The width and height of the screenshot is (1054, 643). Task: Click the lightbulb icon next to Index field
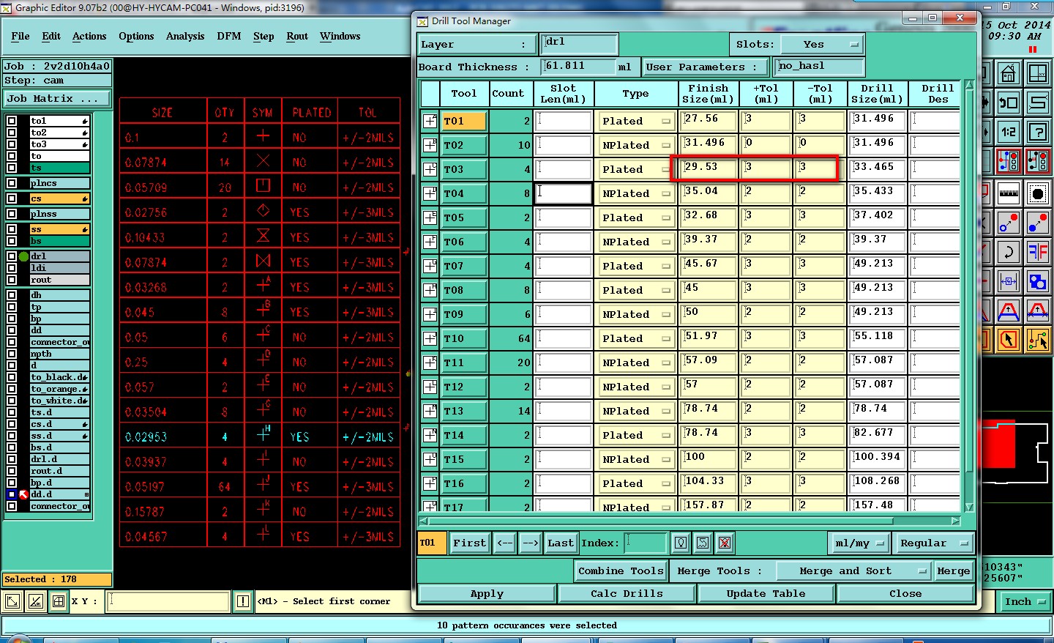point(681,543)
